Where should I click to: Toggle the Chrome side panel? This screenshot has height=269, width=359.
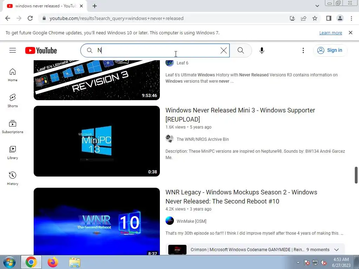pyautogui.click(x=329, y=18)
